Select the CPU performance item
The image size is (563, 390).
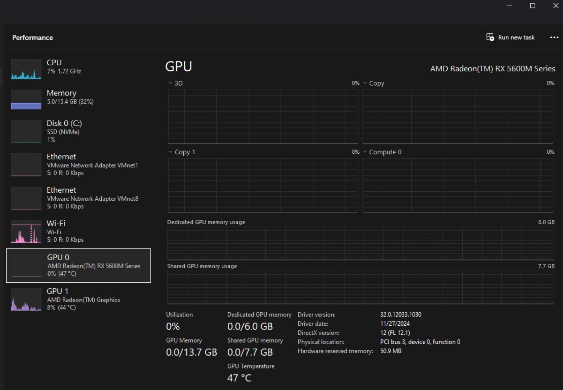78,69
